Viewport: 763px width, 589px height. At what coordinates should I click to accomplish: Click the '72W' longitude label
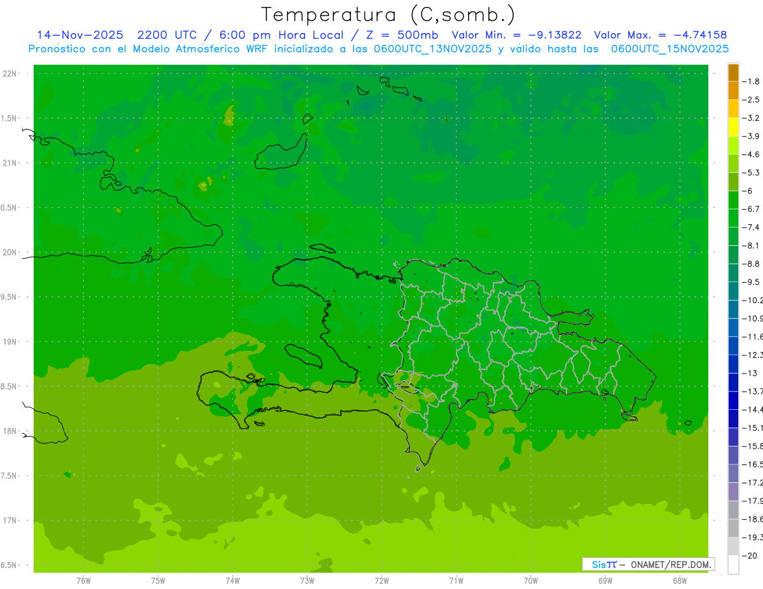381,581
